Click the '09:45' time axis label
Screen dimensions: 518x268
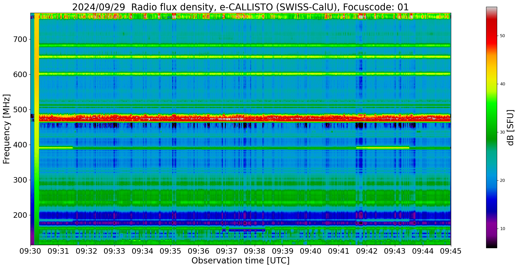coord(451,251)
